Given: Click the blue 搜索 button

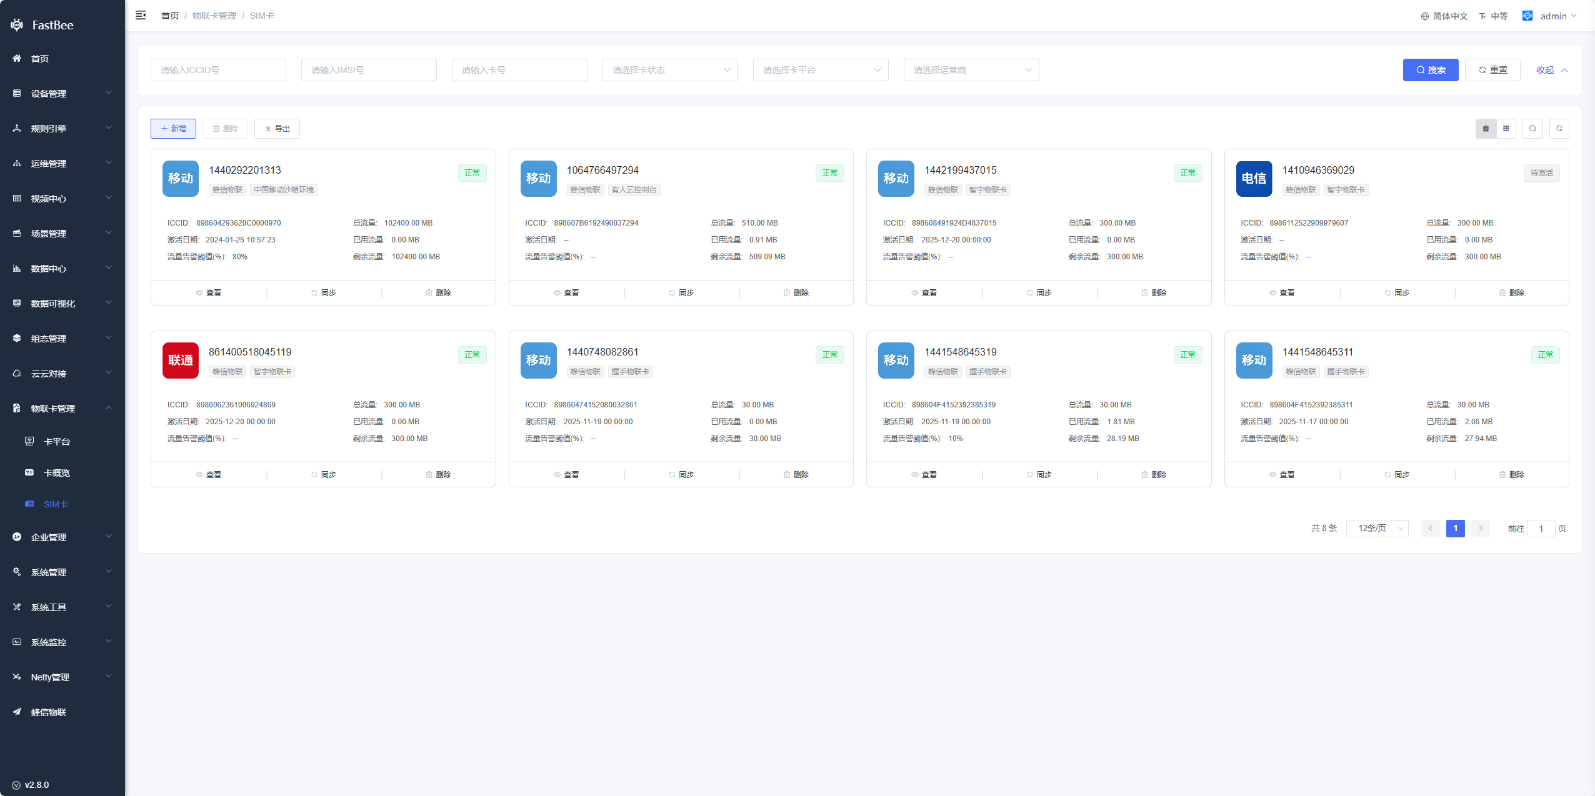Looking at the screenshot, I should [1430, 70].
